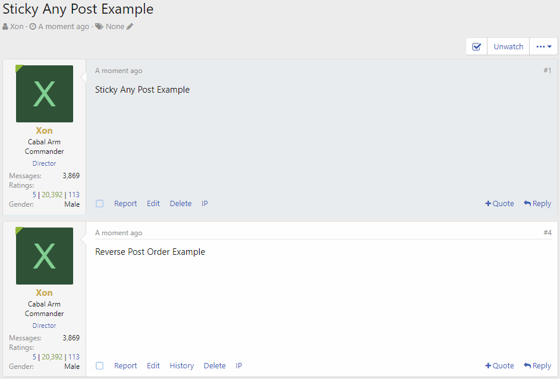Open Xon's avatar in the first post
Image resolution: width=560 pixels, height=379 pixels.
[45, 94]
